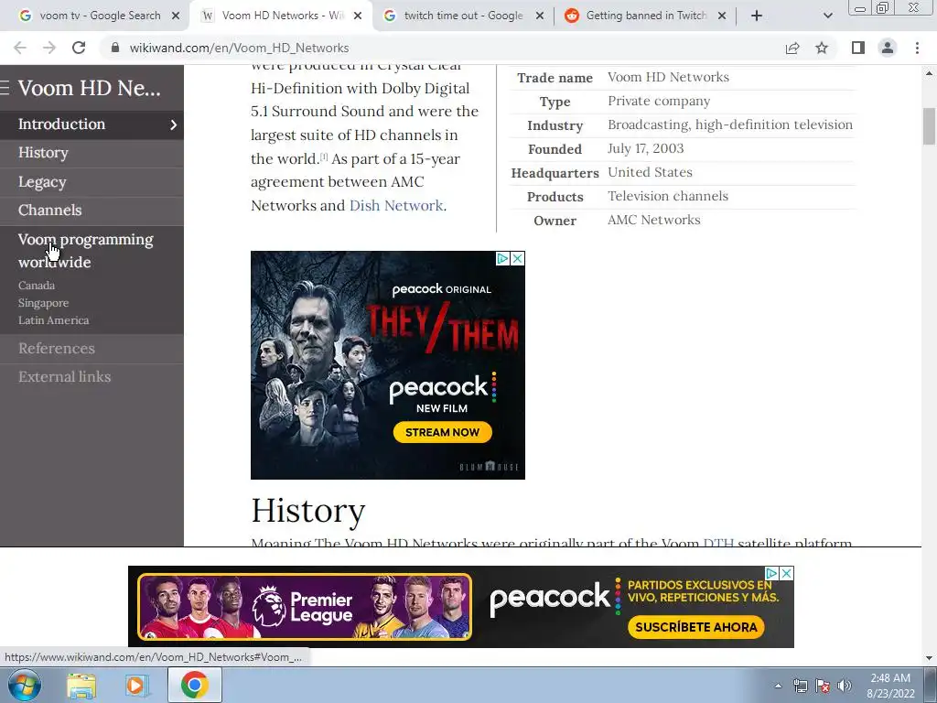This screenshot has width=937, height=703.
Task: Select the 'Voom HD Networks' Wikiwand tab
Action: (279, 16)
